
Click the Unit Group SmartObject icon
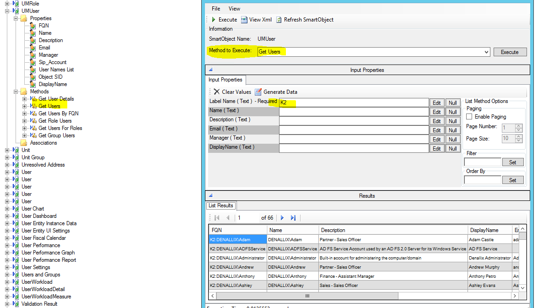[x=16, y=157]
